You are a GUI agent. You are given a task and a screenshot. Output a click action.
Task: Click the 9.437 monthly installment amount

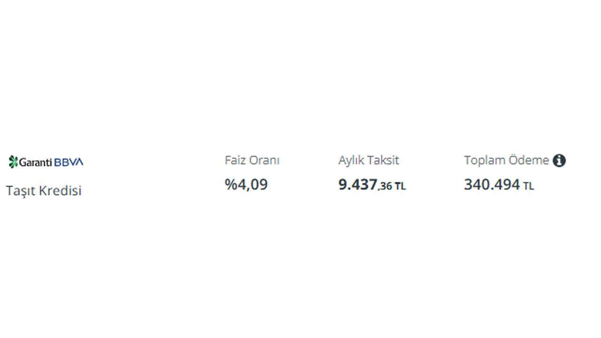(358, 184)
